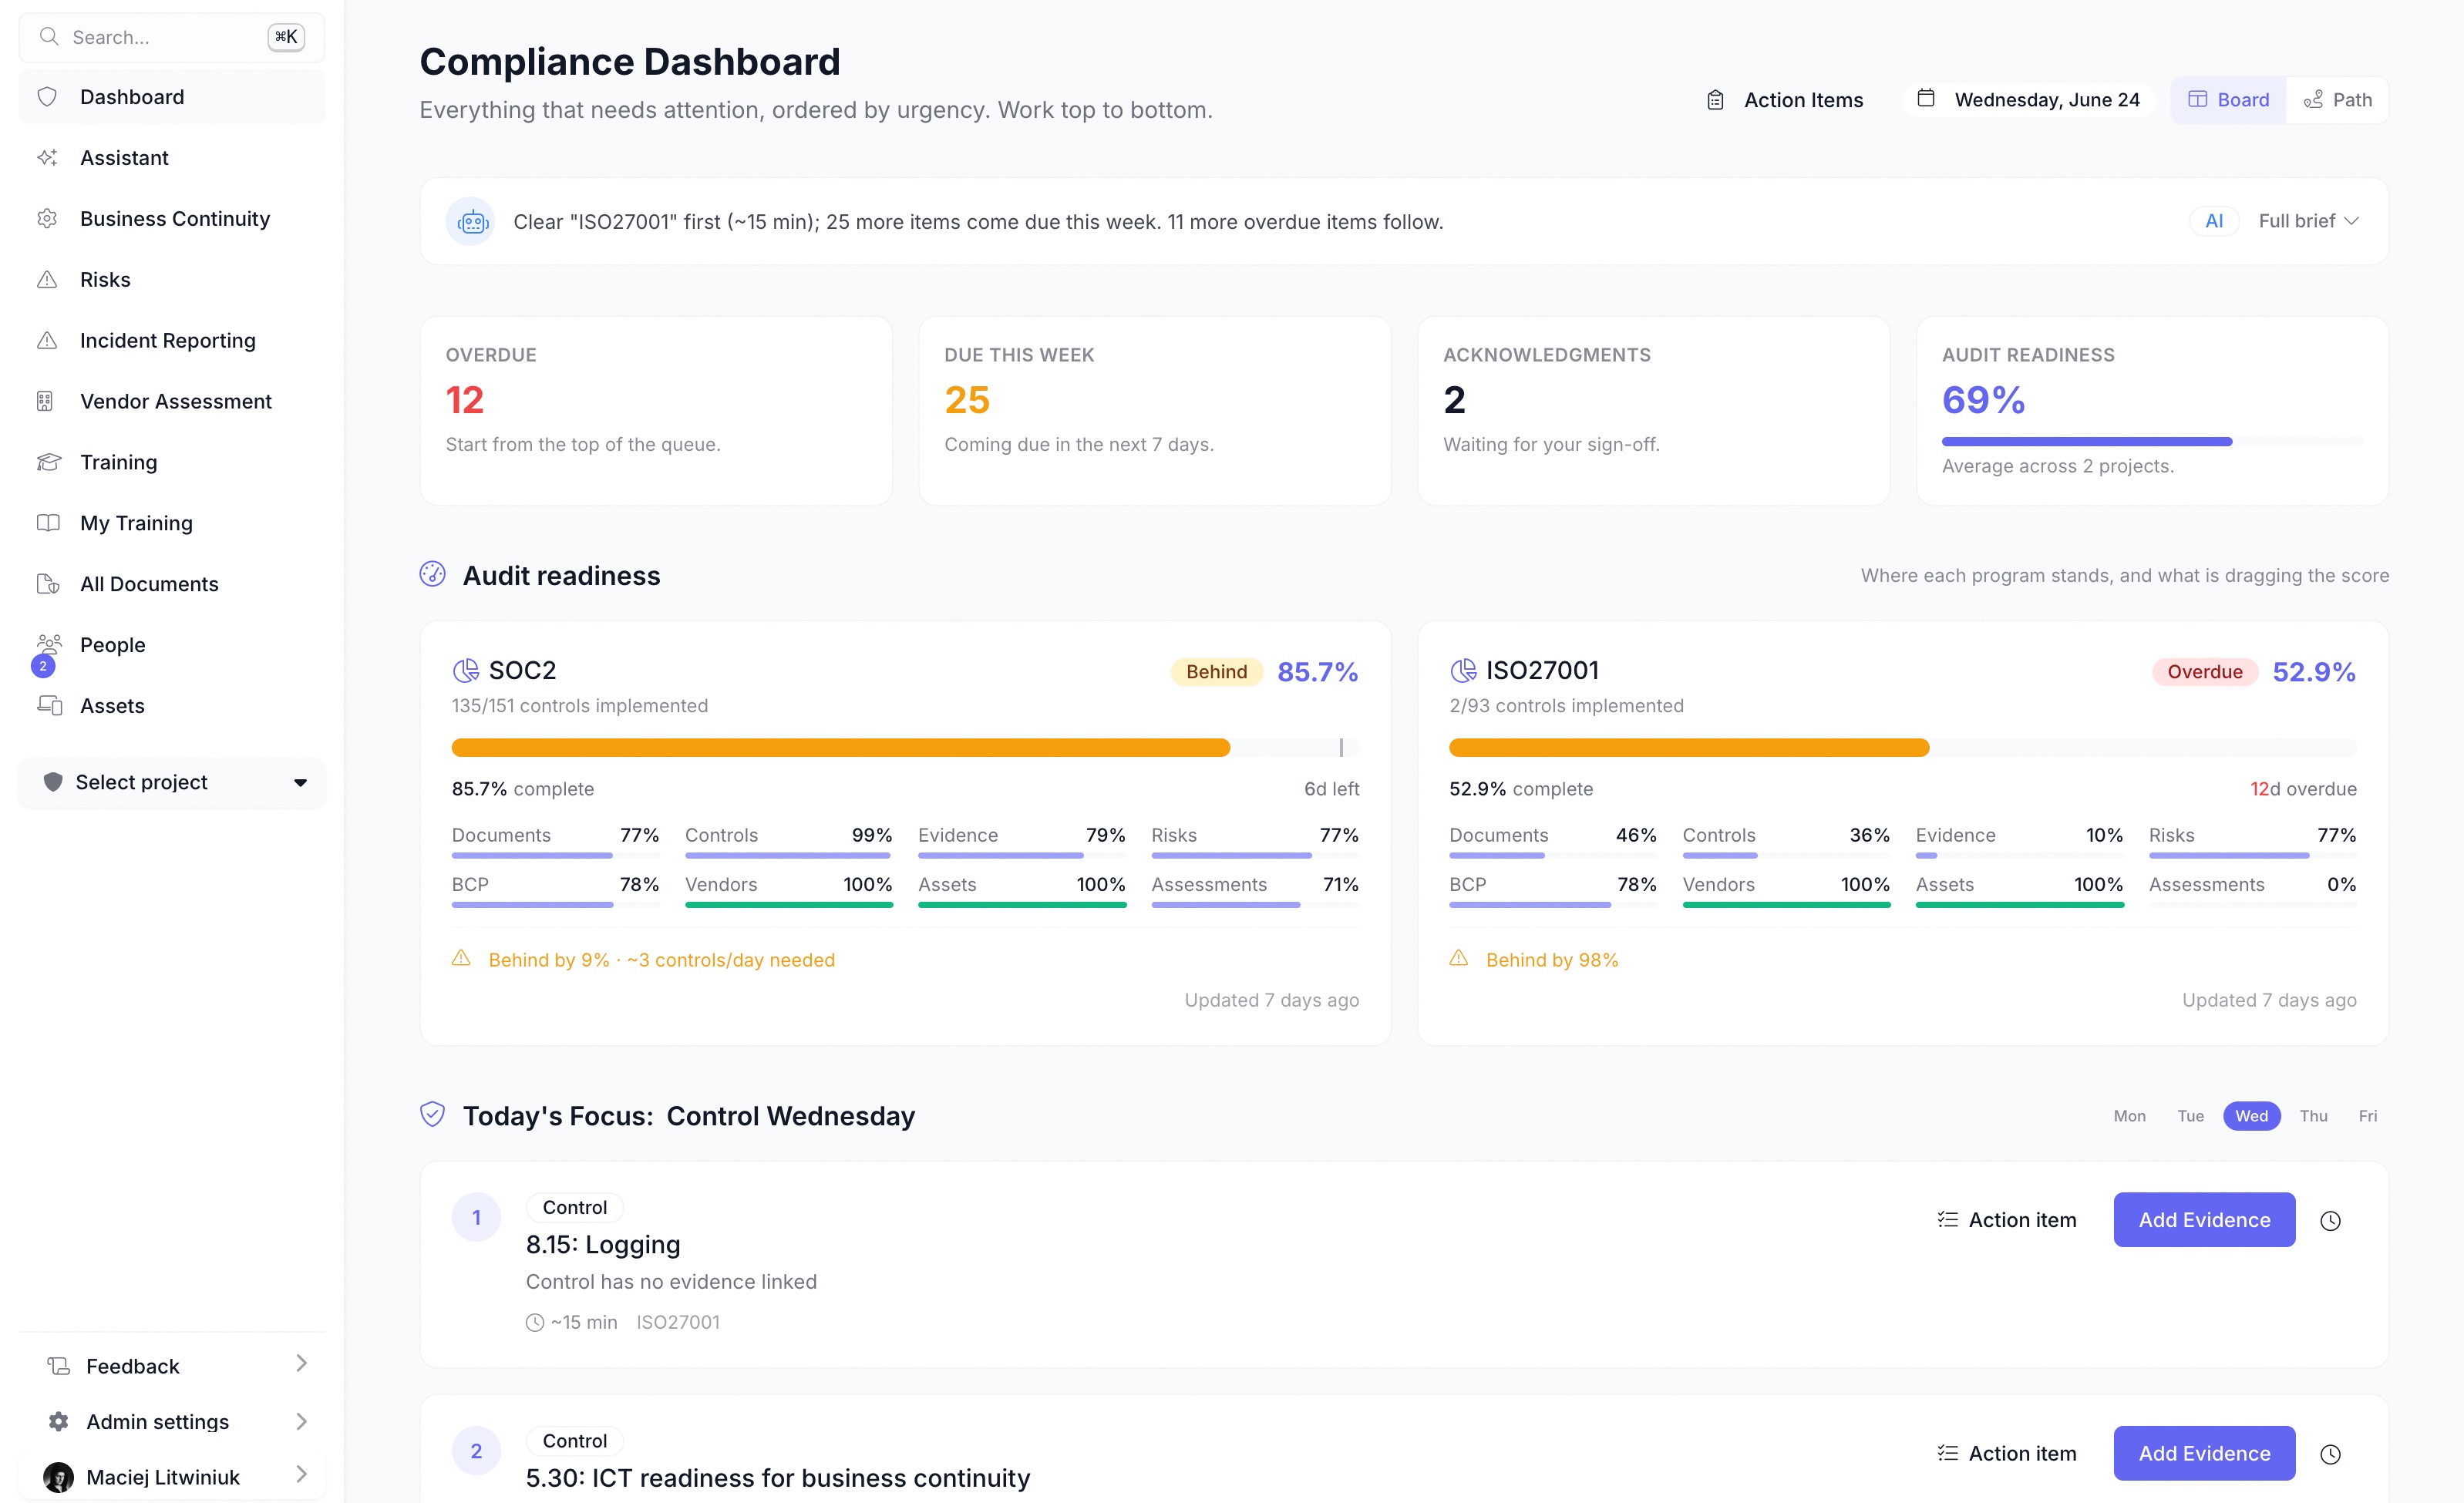The height and width of the screenshot is (1503, 2464).
Task: Open the Acknowledgments 2 card
Action: click(x=1654, y=411)
